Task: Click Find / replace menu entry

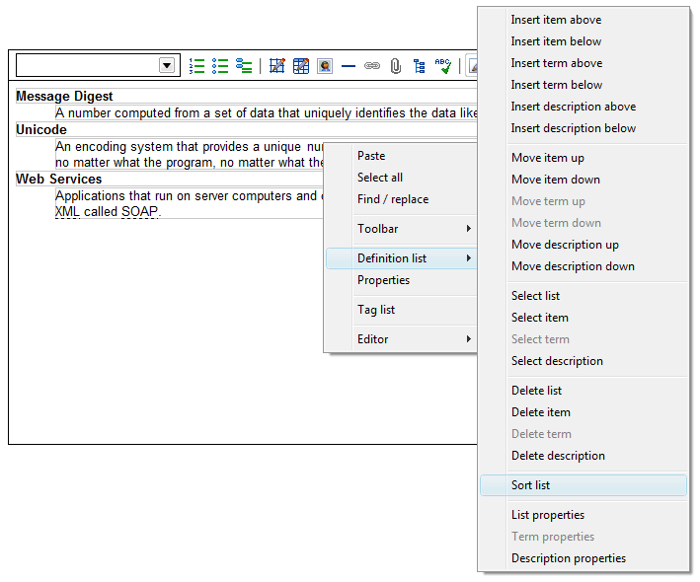Action: (x=393, y=199)
